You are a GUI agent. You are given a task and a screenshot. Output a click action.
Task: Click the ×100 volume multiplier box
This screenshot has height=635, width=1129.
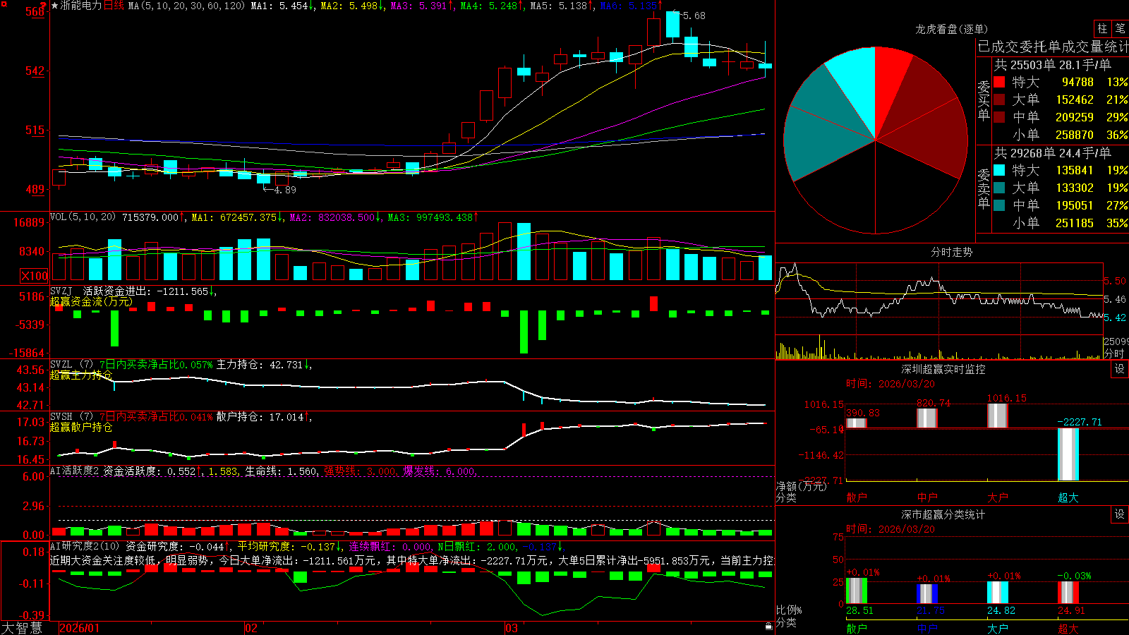(34, 276)
